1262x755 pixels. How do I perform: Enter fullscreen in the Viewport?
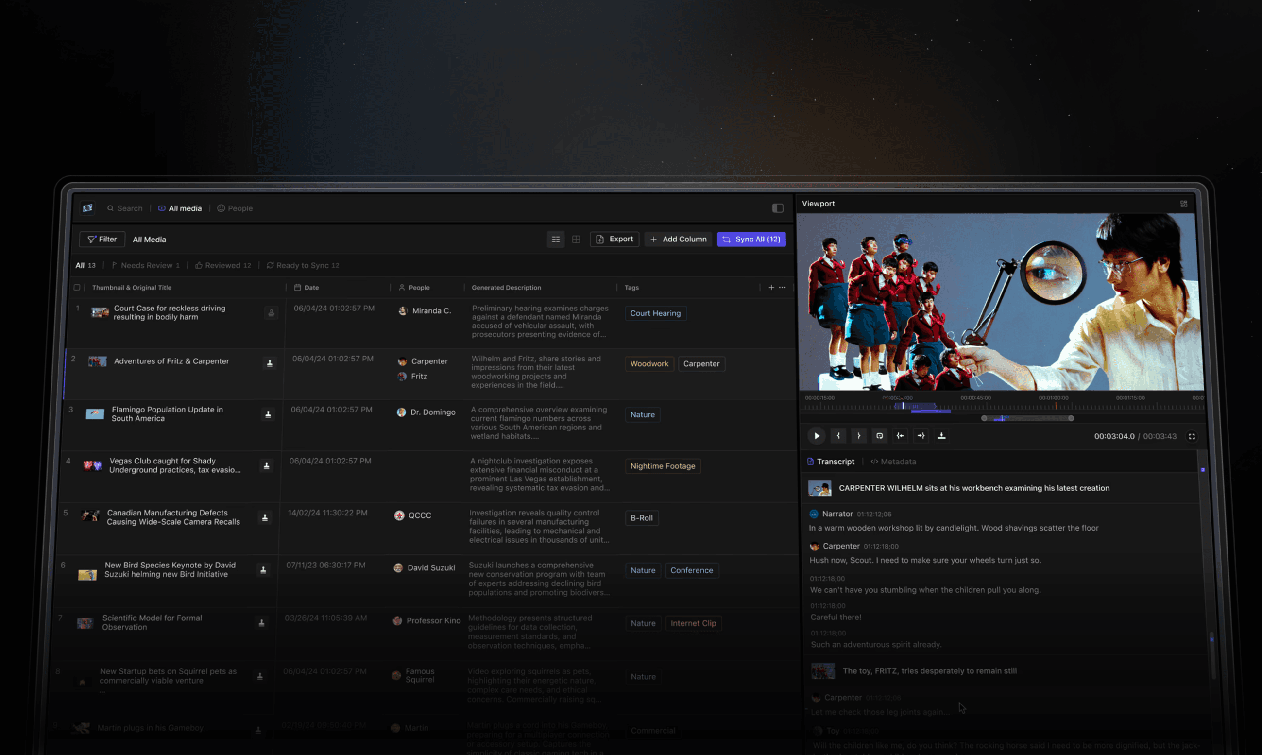coord(1192,436)
